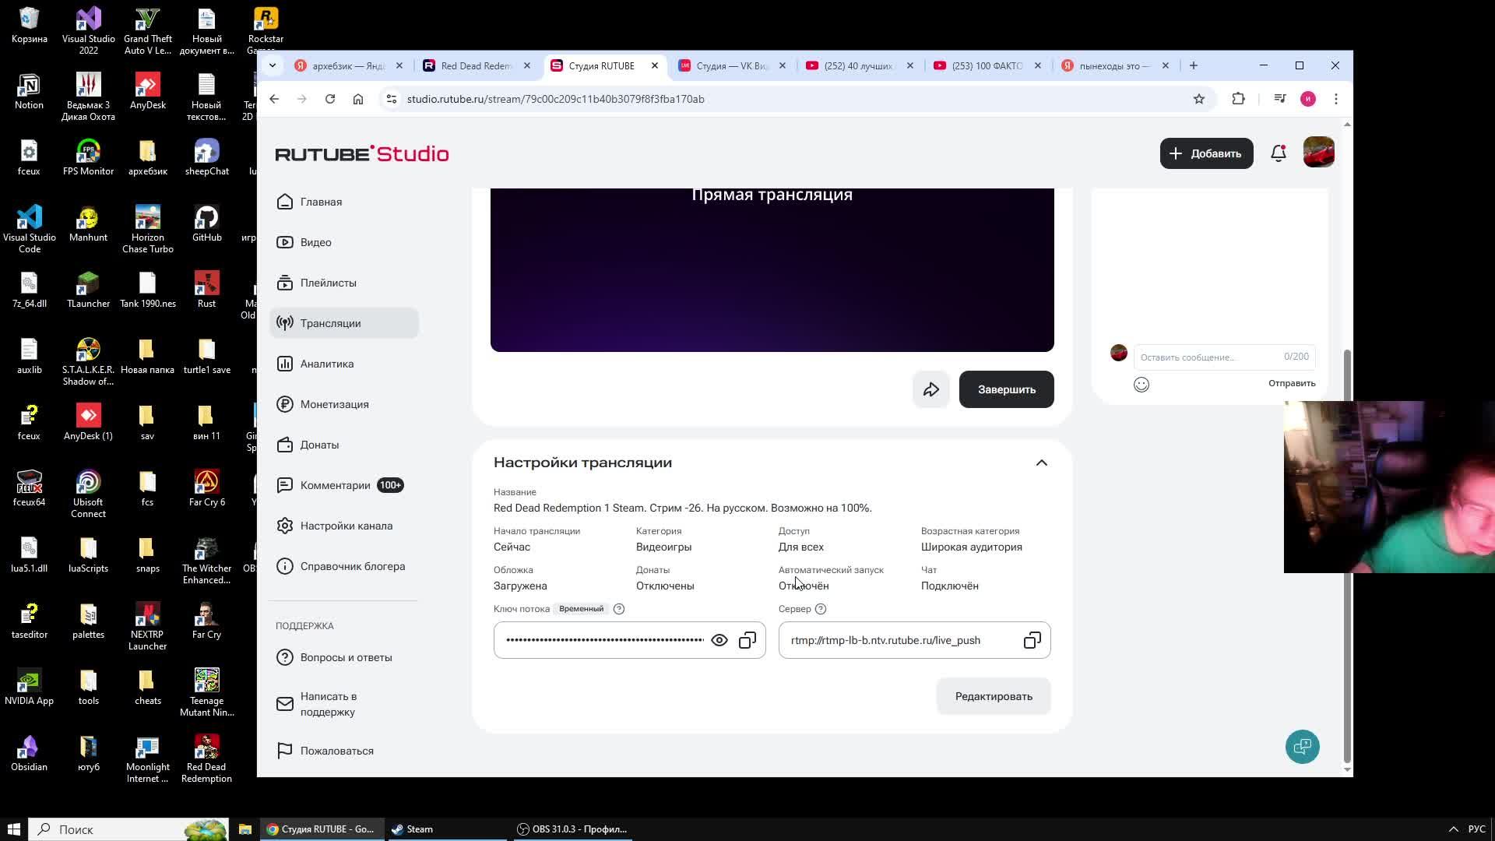Show hidden system tray icons
The image size is (1495, 841).
pos(1453,829)
